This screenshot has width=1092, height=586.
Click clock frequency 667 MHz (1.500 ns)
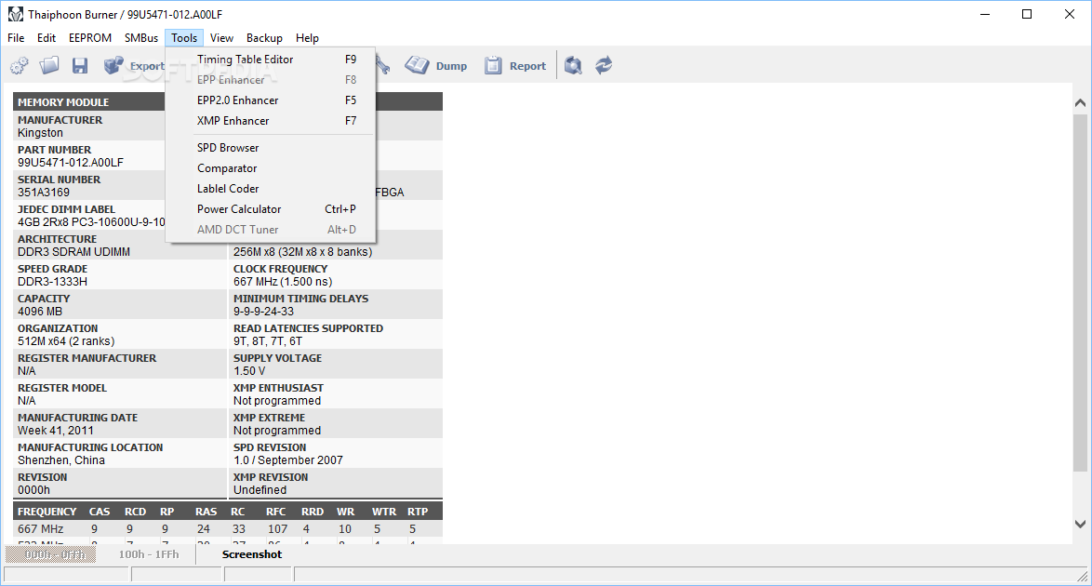point(283,282)
